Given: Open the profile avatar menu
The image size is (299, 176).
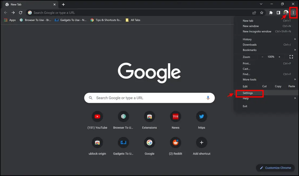Looking at the screenshot, I should 286,13.
